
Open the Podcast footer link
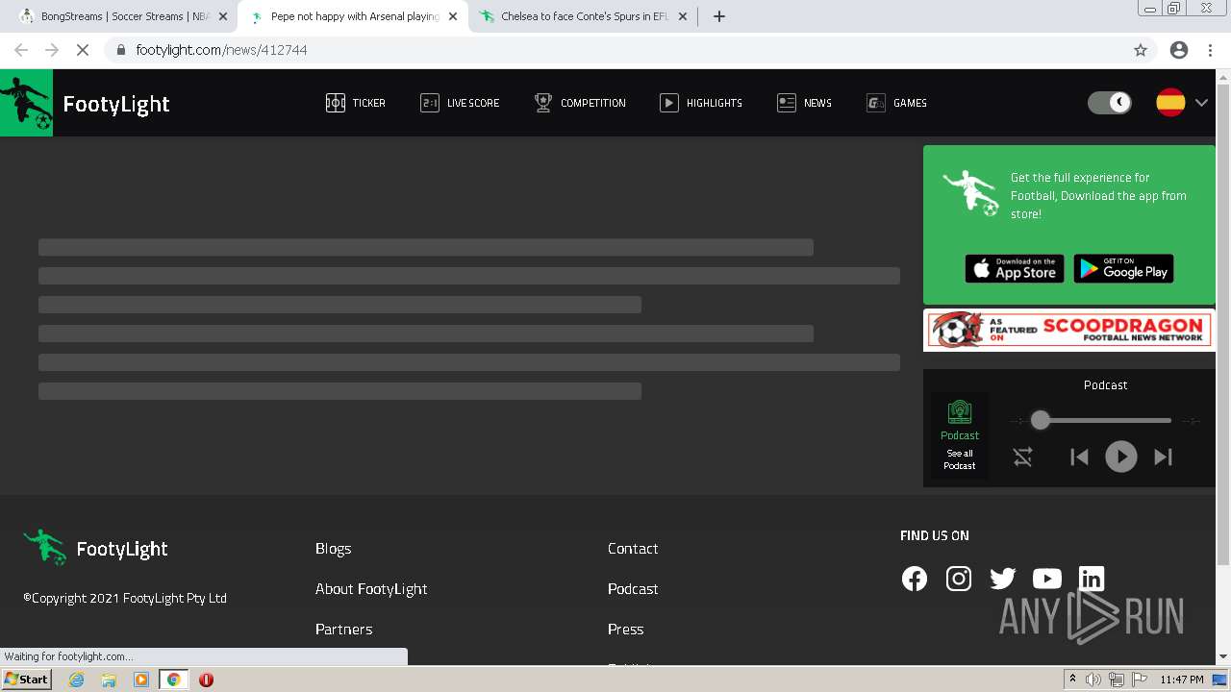click(633, 589)
